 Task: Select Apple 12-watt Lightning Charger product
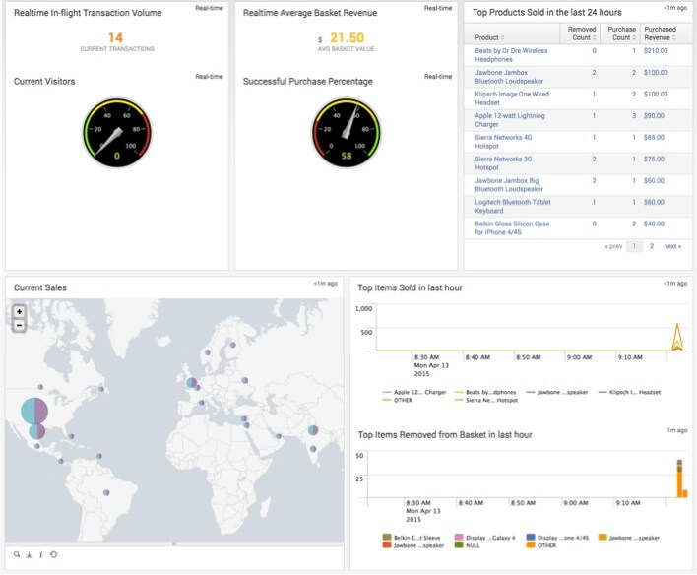click(x=509, y=120)
